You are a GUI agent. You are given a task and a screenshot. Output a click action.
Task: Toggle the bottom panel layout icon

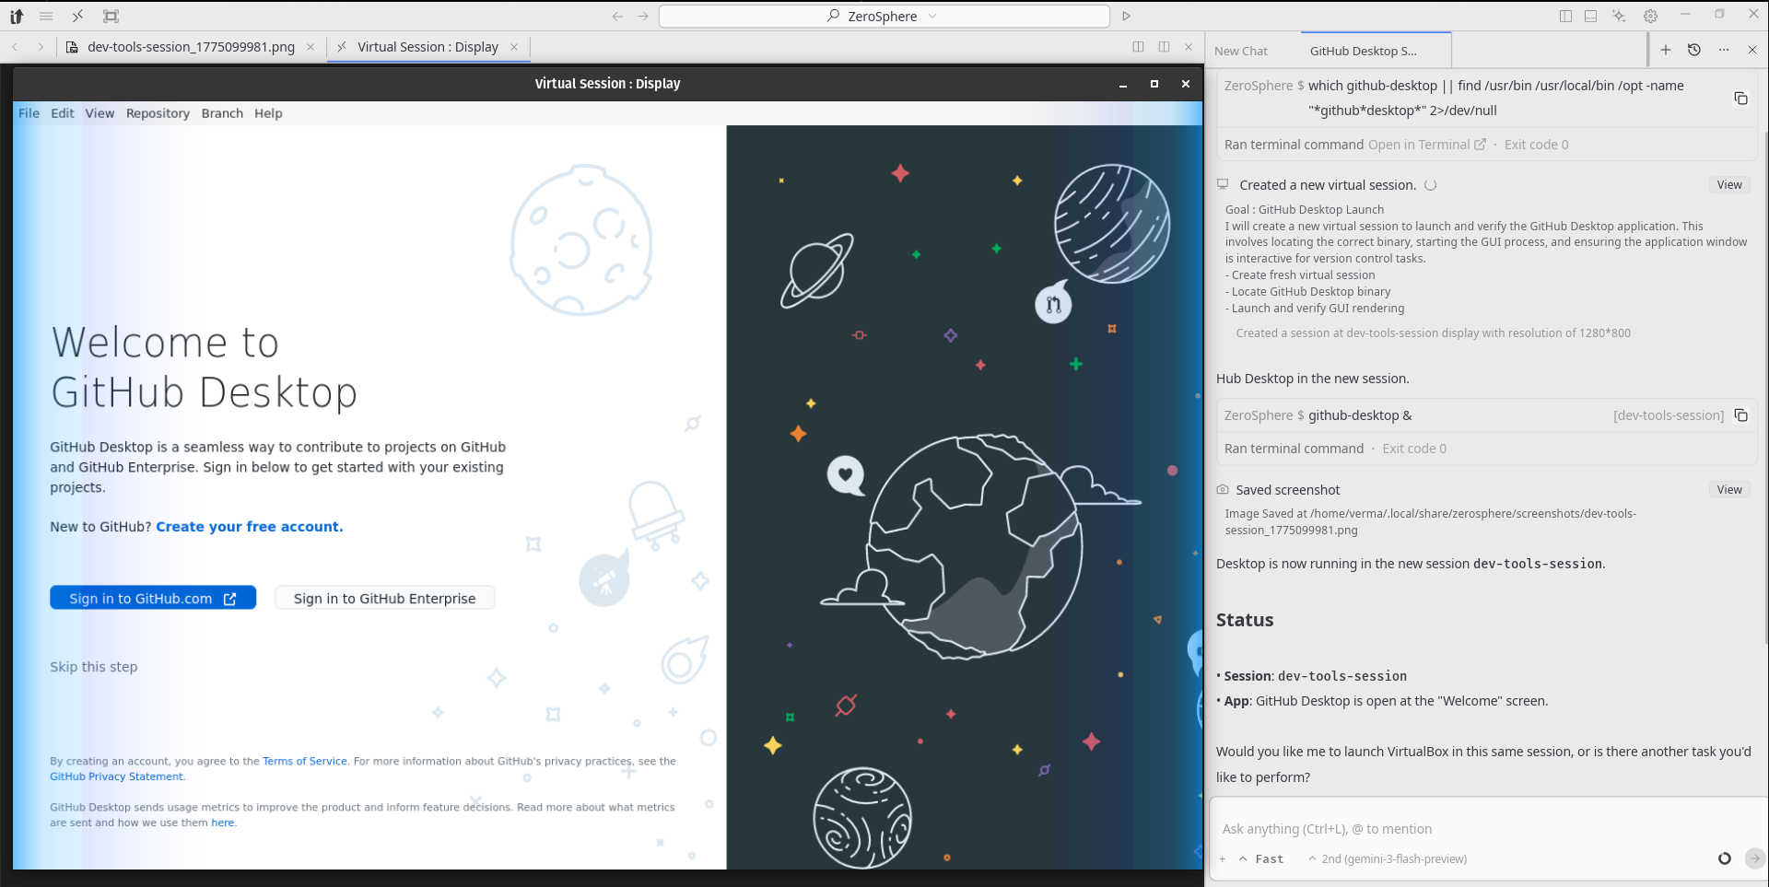1590,16
